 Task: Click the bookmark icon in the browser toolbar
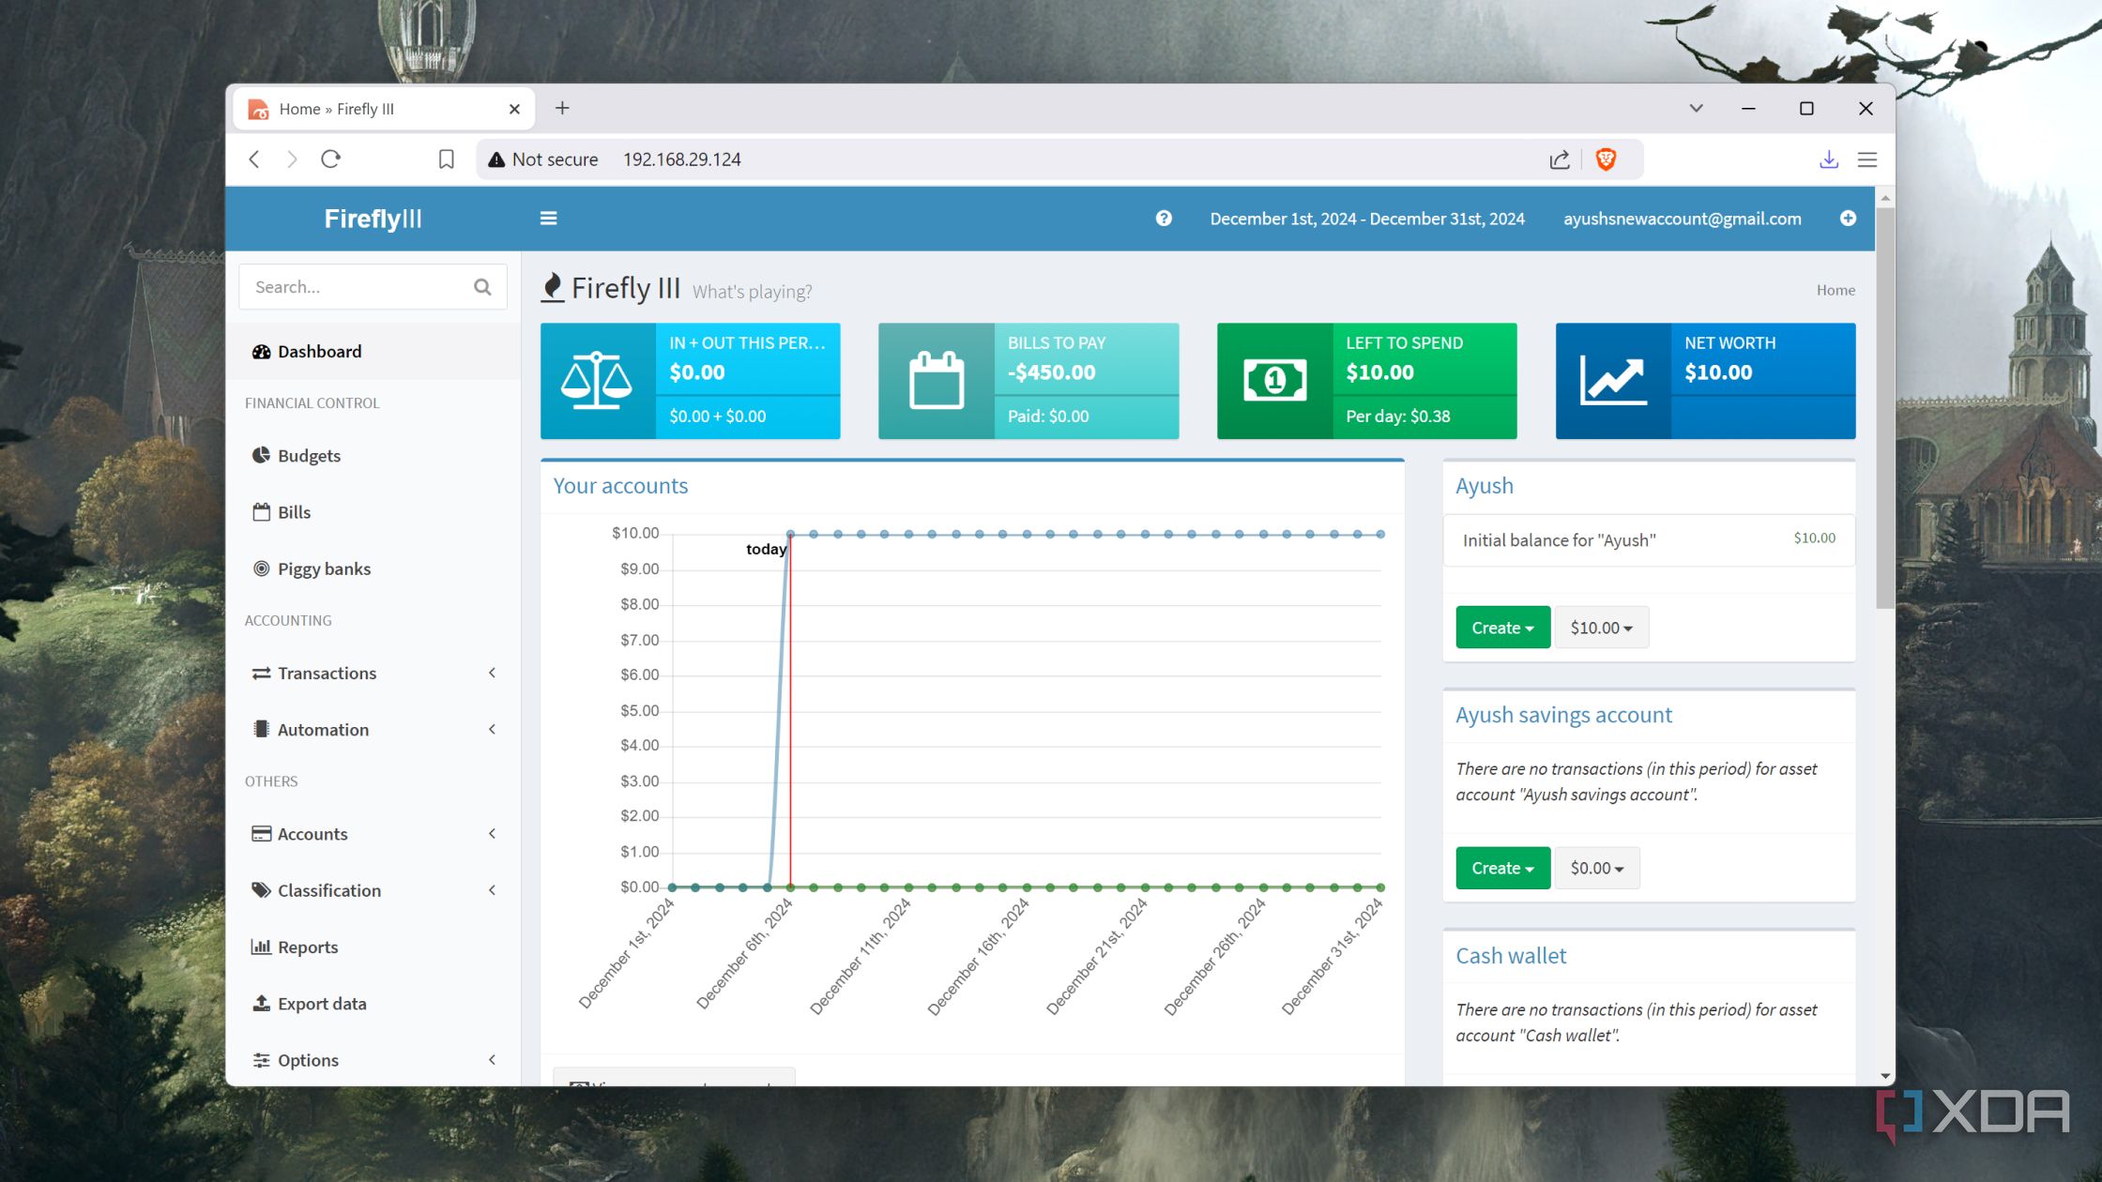click(447, 159)
